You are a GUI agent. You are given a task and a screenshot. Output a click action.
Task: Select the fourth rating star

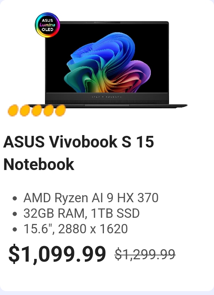pyautogui.click(x=48, y=111)
